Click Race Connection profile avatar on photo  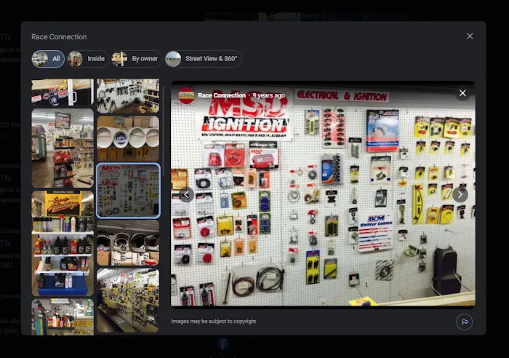coord(187,95)
